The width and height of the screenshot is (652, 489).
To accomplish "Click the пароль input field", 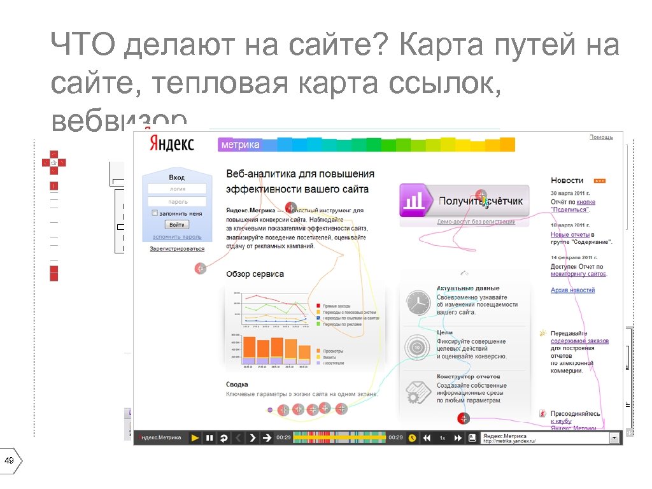I will [177, 202].
